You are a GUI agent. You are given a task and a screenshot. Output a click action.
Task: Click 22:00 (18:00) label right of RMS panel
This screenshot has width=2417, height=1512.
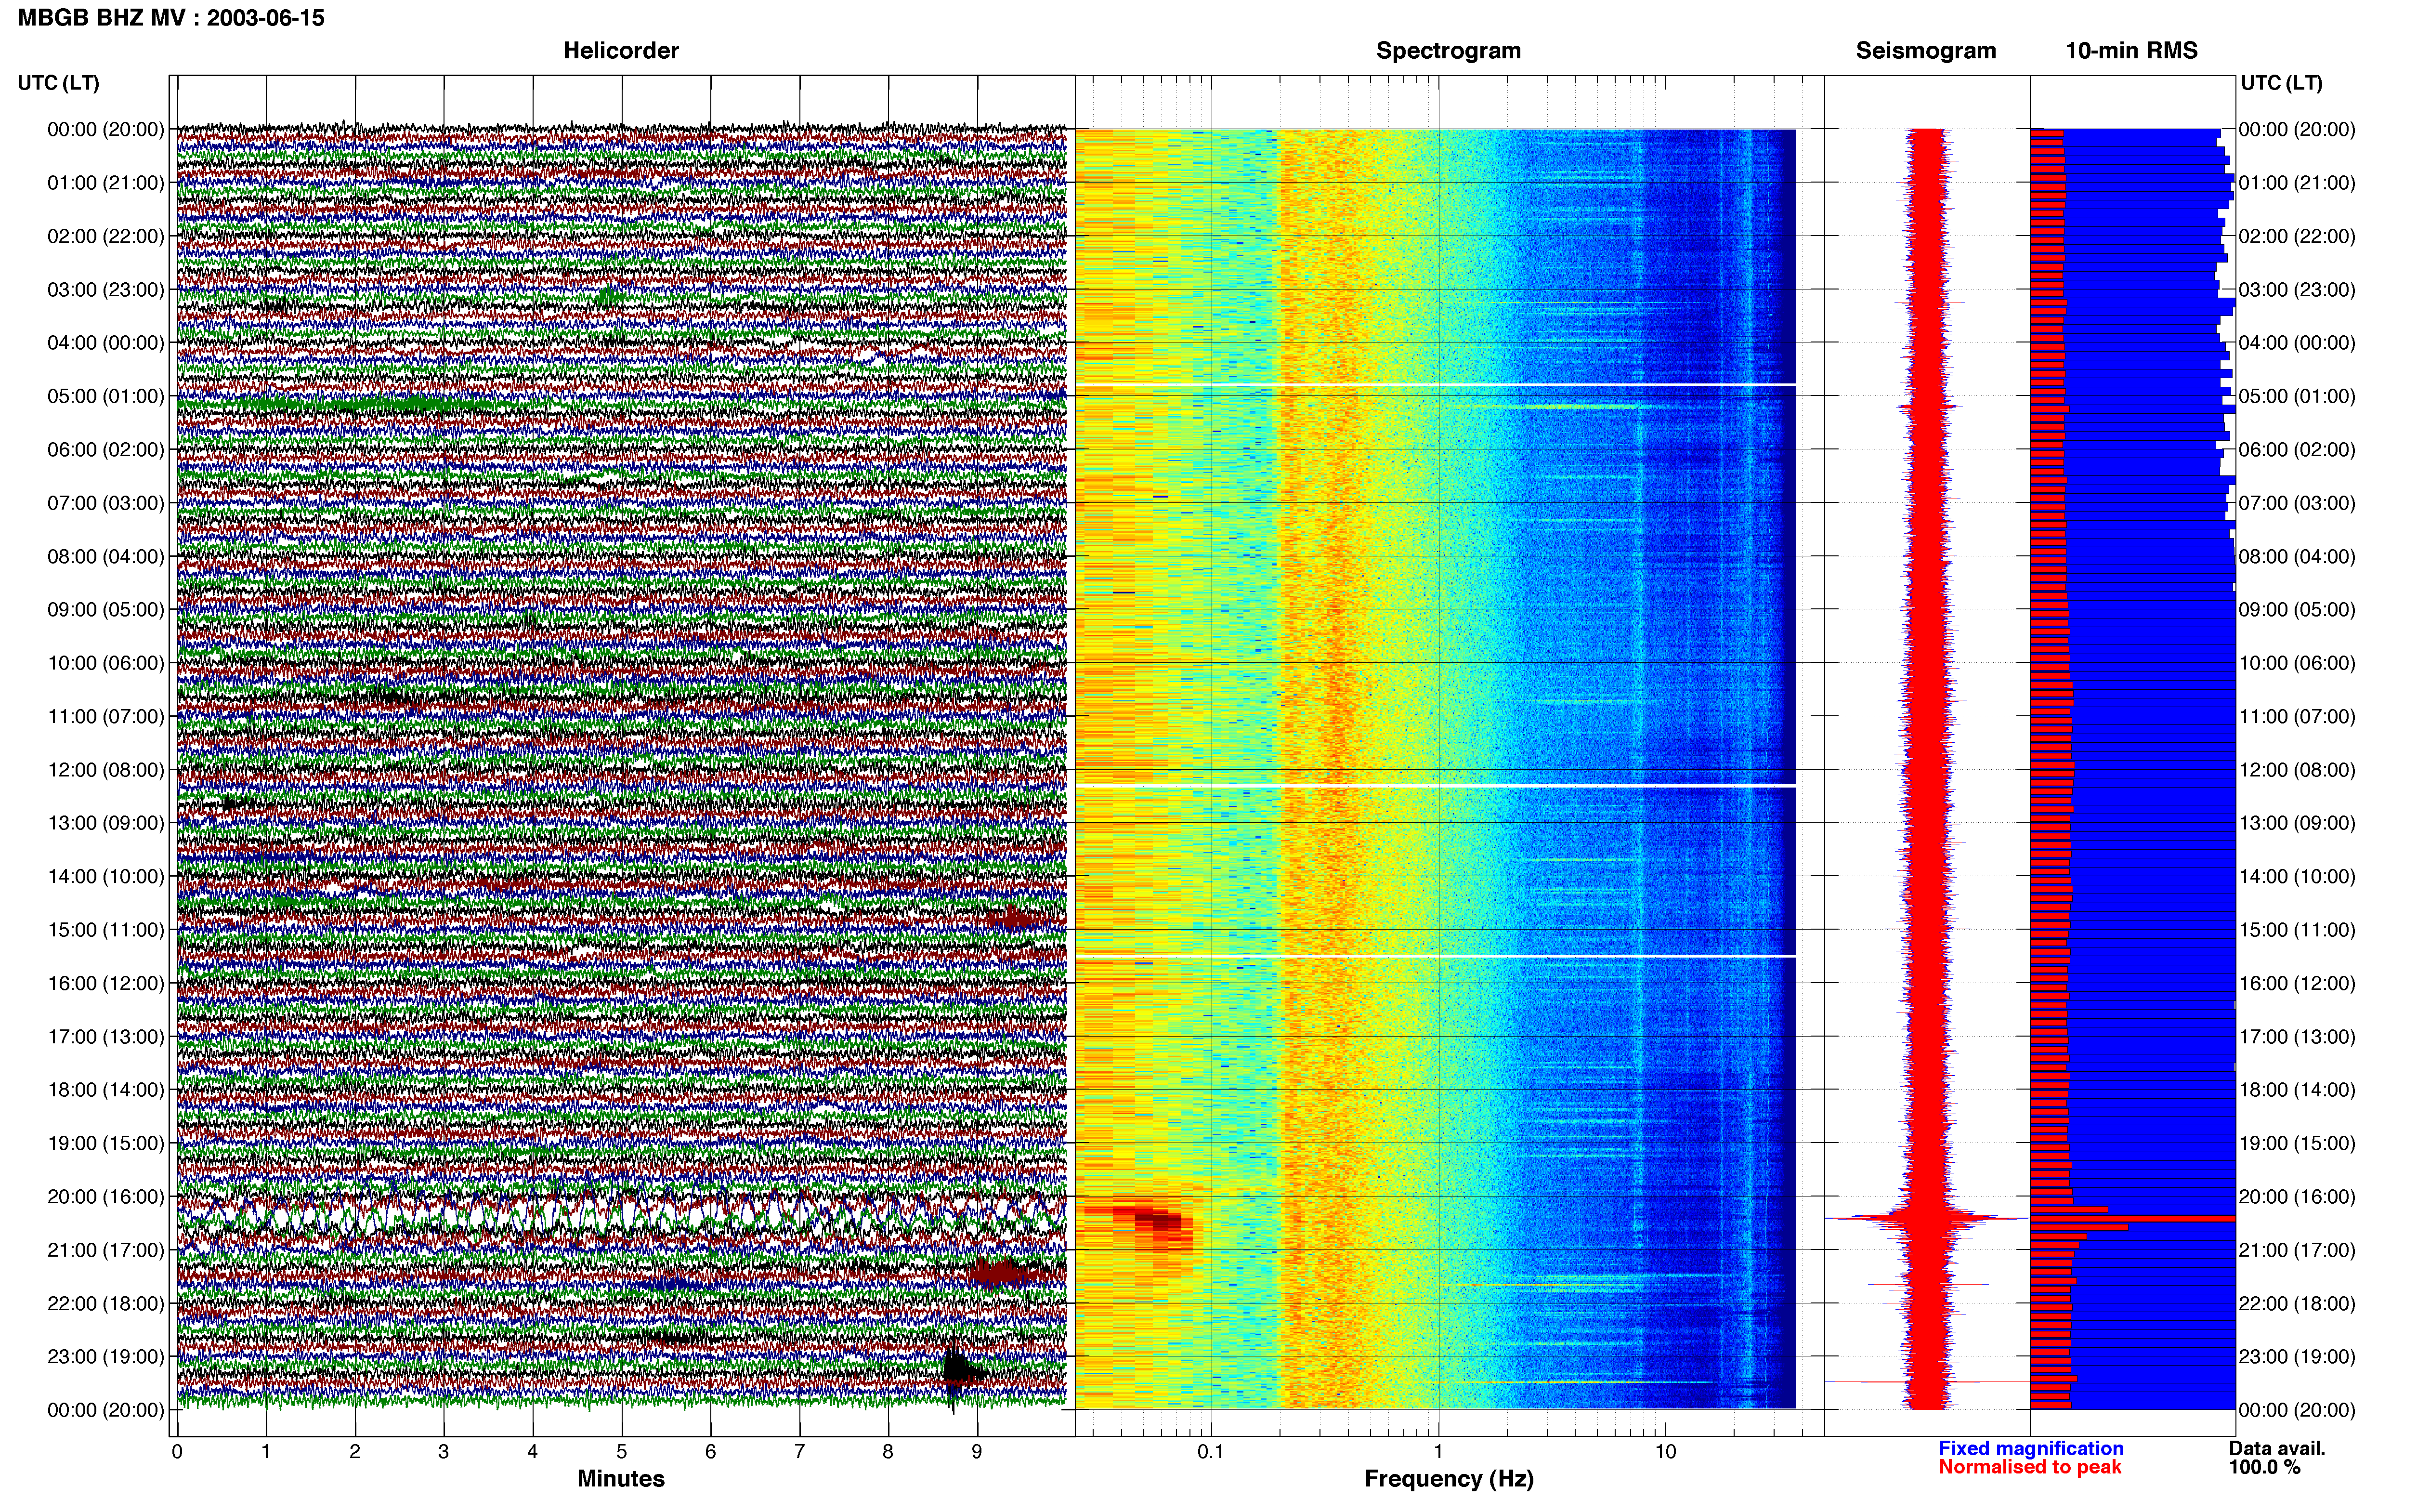pyautogui.click(x=2296, y=1304)
